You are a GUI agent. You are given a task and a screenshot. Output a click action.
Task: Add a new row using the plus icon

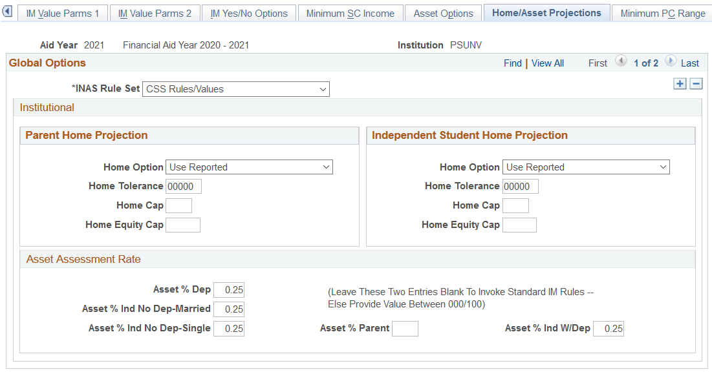[x=680, y=84]
